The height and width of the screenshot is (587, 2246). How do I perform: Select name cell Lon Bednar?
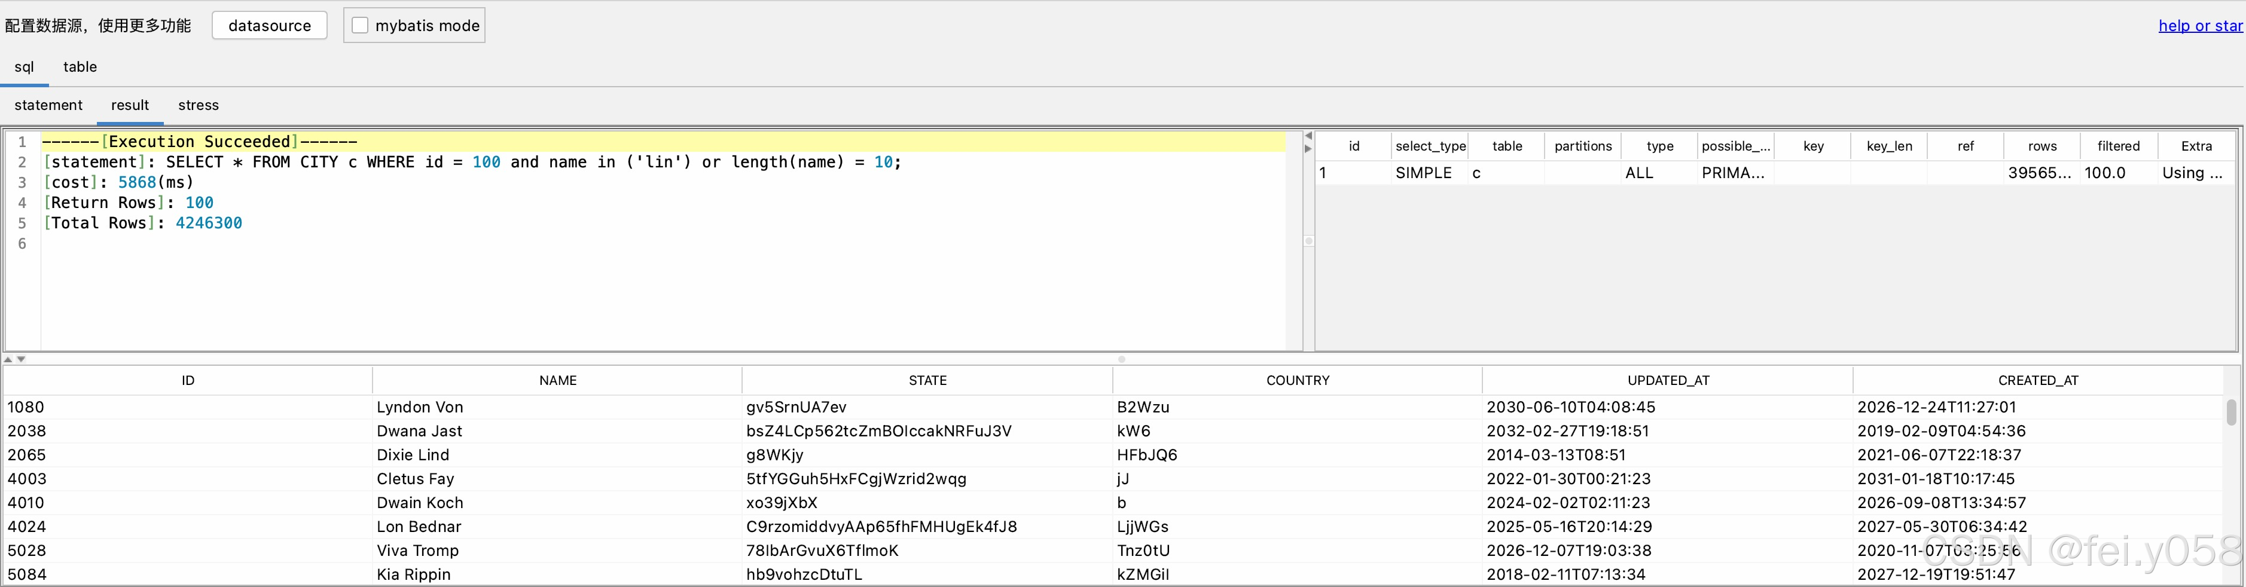point(558,527)
